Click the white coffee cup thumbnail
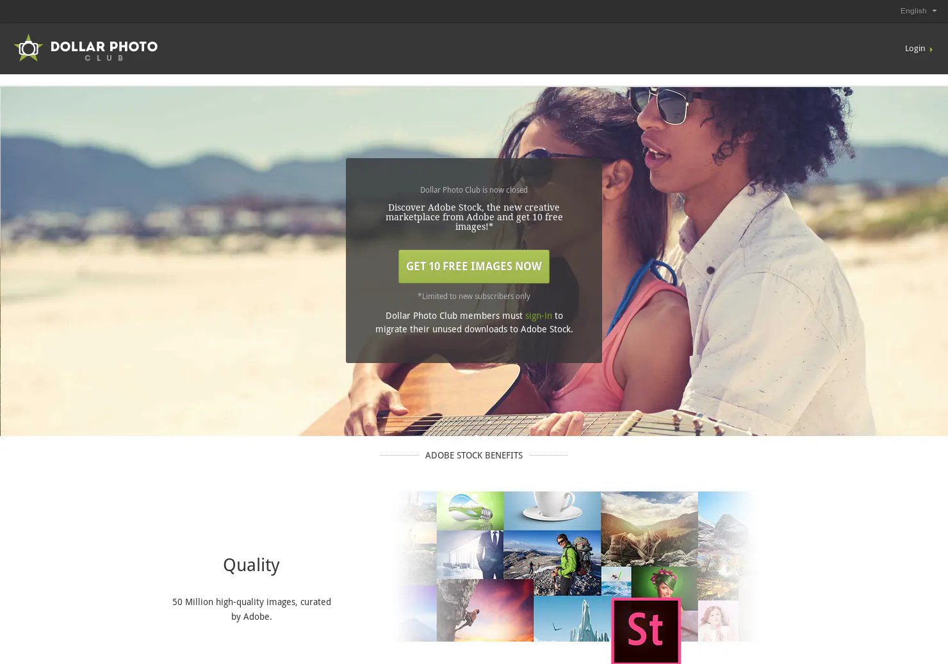 552,510
